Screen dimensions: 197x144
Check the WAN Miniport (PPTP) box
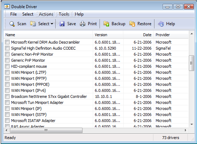(x=7, y=78)
